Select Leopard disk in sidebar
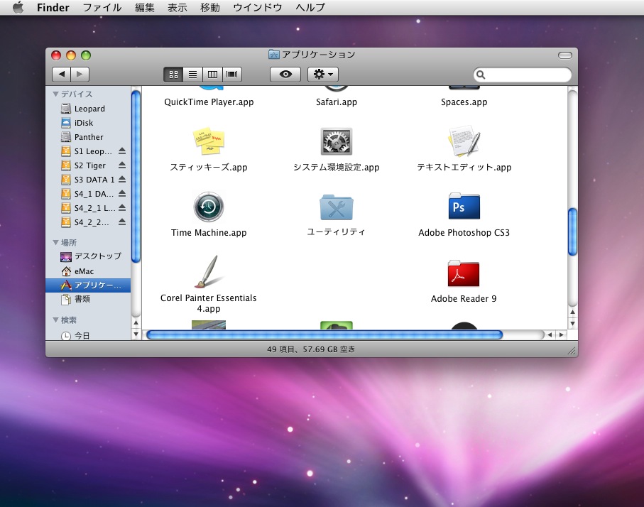The width and height of the screenshot is (644, 507). [88, 109]
